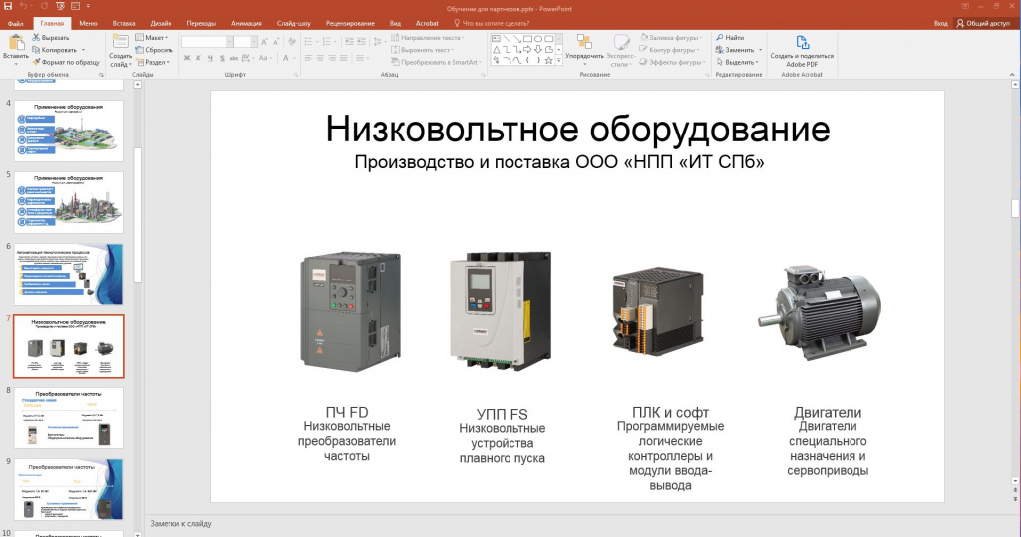
Task: Select the star shape in gallery
Action: coord(549,60)
